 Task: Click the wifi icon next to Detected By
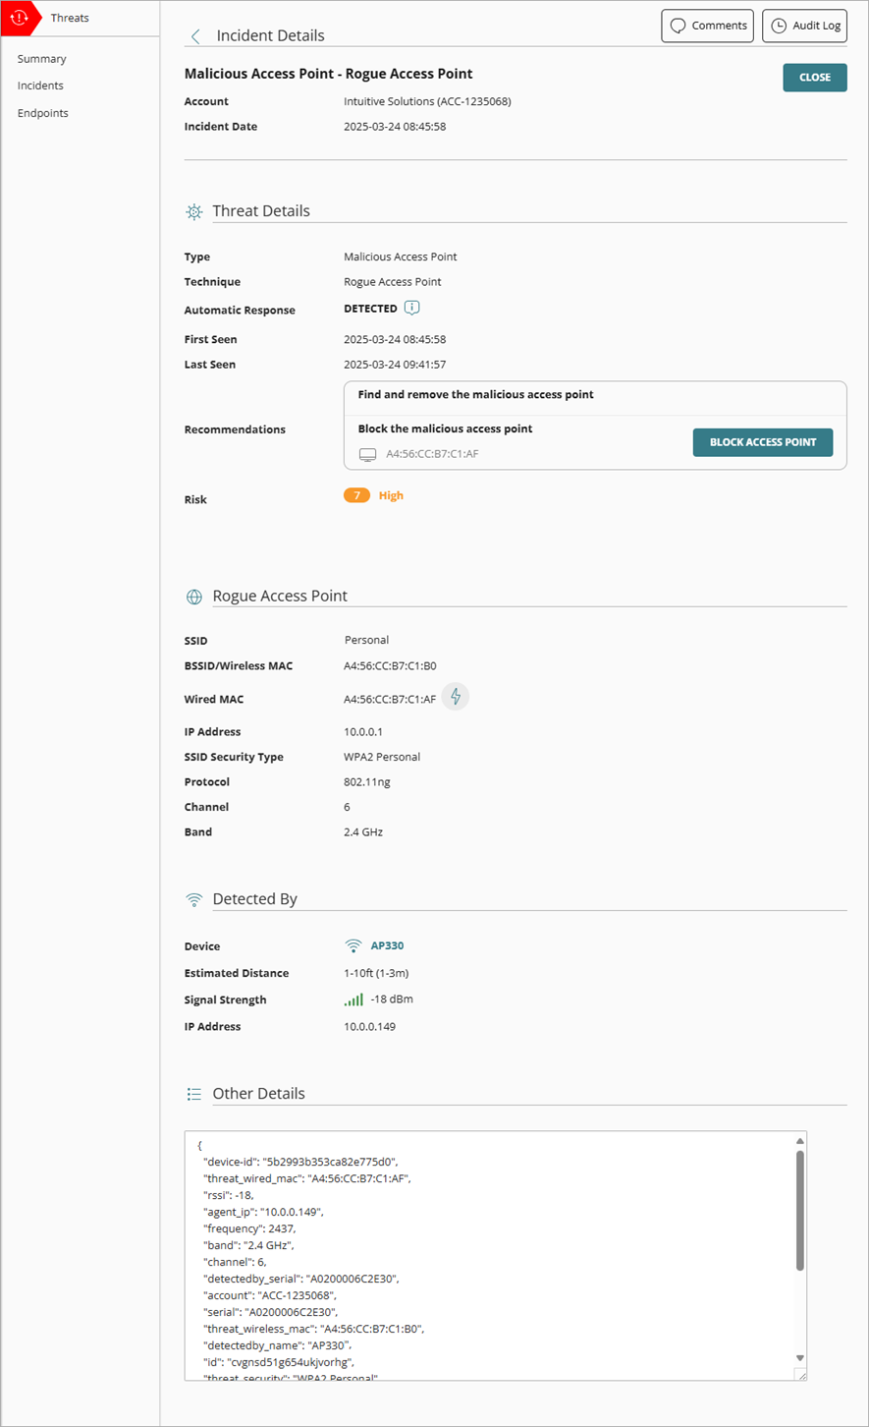pyautogui.click(x=194, y=898)
